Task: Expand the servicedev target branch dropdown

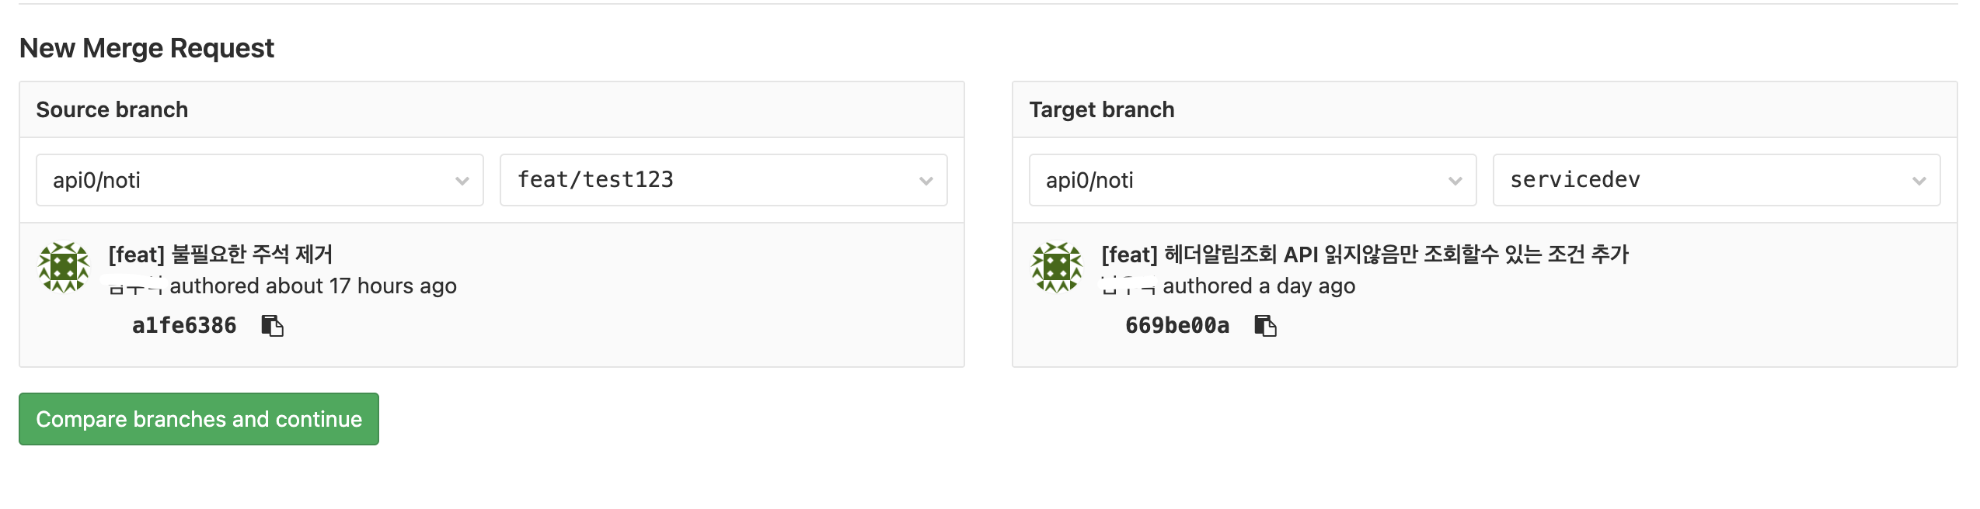Action: tap(1716, 180)
